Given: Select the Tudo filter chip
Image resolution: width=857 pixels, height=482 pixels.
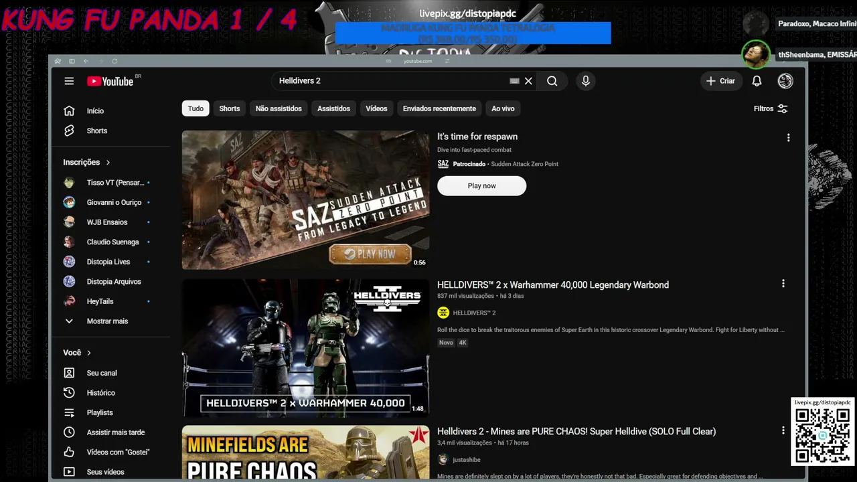Looking at the screenshot, I should point(196,108).
